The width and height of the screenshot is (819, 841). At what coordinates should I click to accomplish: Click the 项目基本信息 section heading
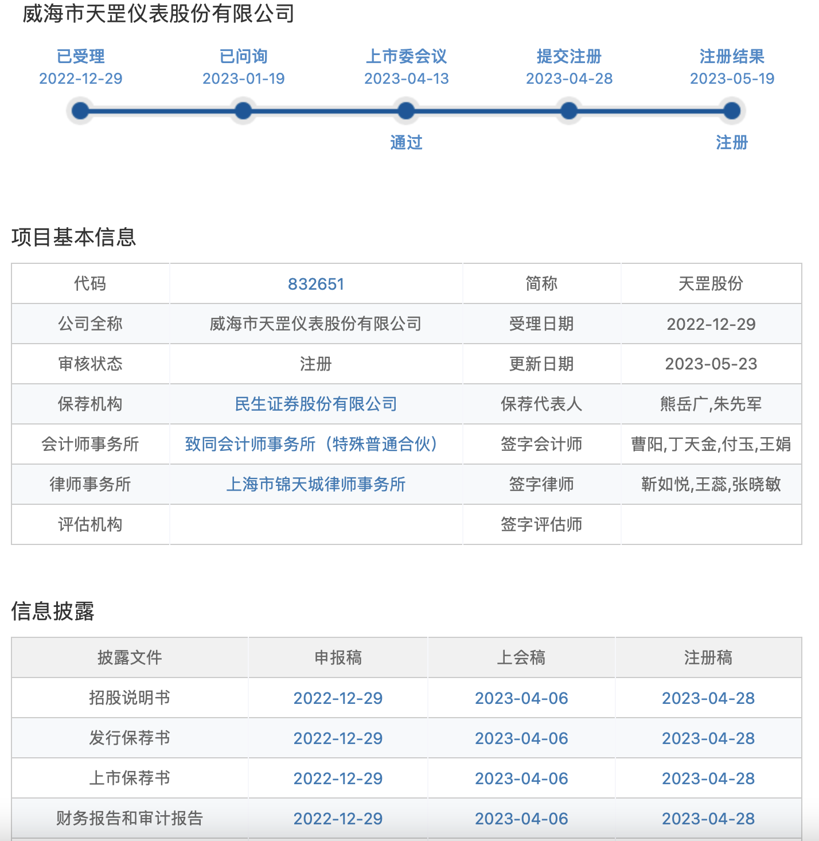(73, 237)
